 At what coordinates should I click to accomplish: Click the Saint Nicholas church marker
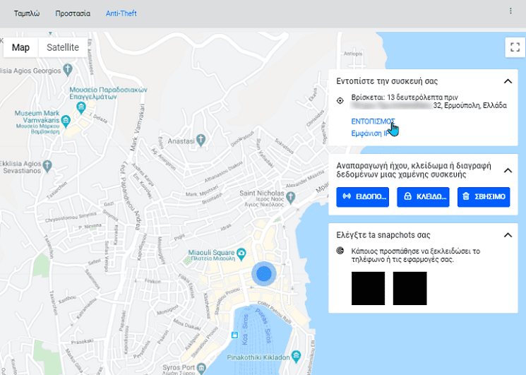[x=290, y=197]
